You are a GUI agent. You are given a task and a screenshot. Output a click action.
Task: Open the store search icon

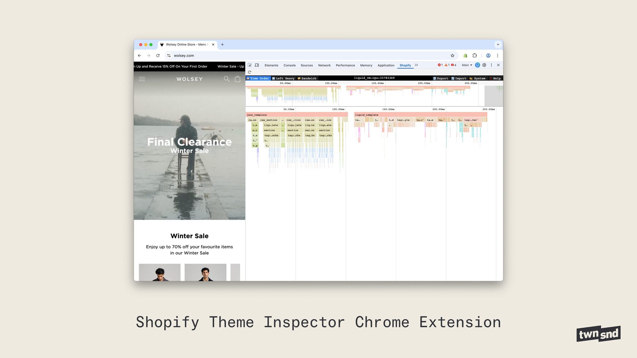227,79
